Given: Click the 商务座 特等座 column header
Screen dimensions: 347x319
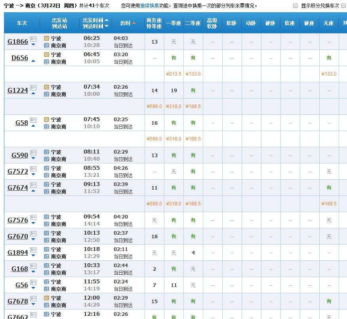Looking at the screenshot, I should coord(154,23).
